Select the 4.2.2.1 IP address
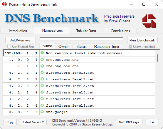 point(23,73)
